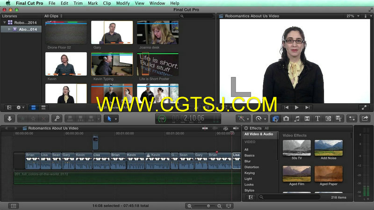Jump to next edit in viewer

[x=308, y=107]
